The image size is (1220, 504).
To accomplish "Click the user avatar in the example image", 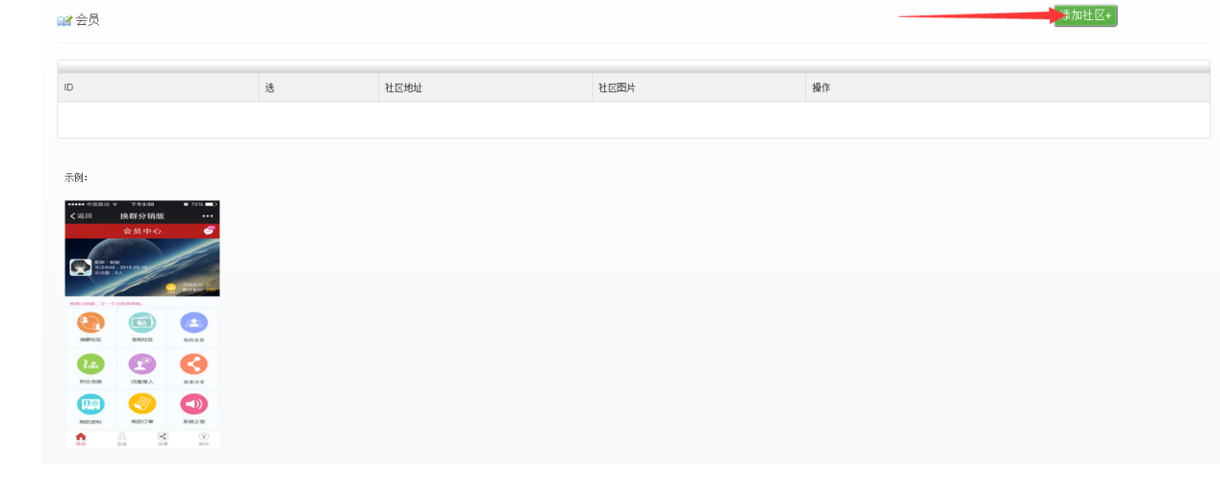I will (81, 266).
